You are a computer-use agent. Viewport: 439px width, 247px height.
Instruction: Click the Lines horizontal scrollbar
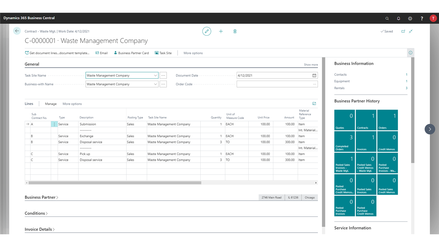pyautogui.click(x=115, y=183)
